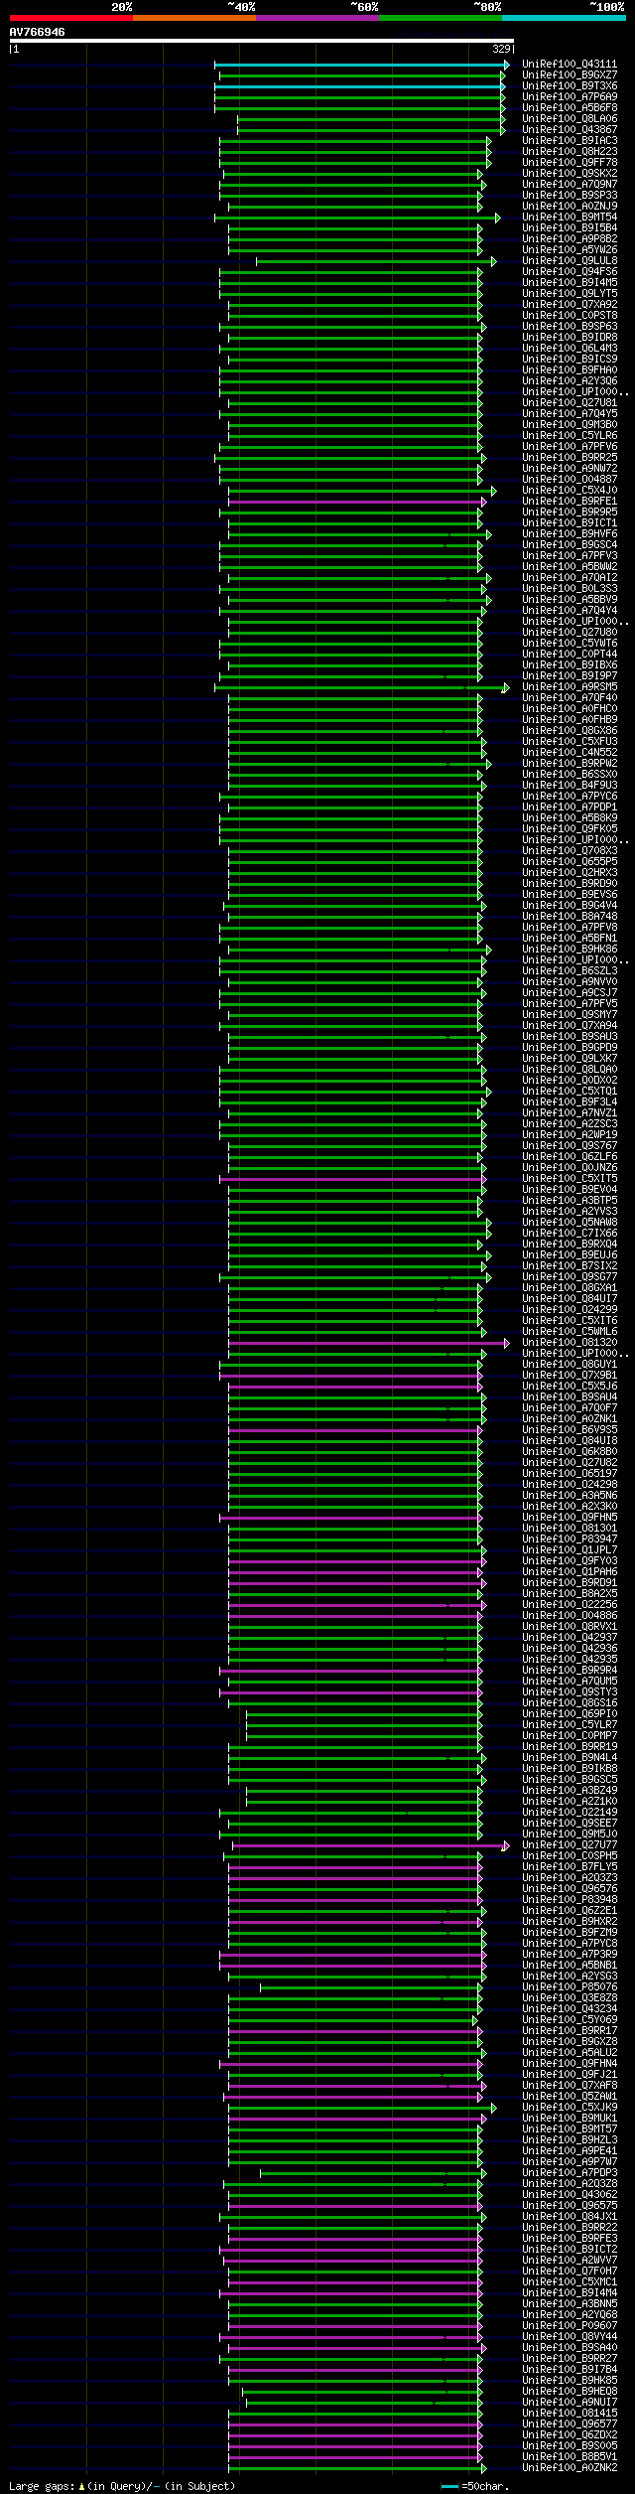Open hit UniRef100_A7P6A9

click(x=570, y=97)
